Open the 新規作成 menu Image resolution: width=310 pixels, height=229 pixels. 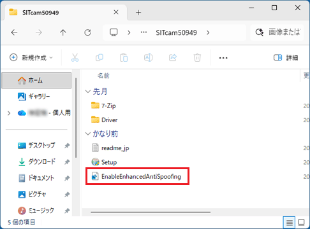click(31, 57)
